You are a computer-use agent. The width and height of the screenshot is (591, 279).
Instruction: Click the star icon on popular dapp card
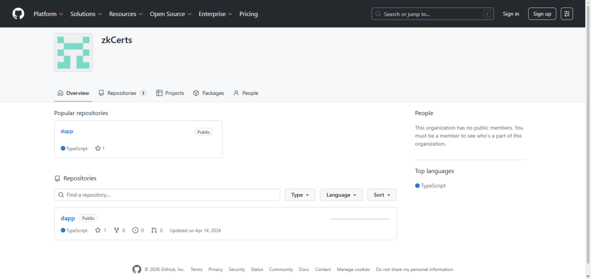(98, 148)
